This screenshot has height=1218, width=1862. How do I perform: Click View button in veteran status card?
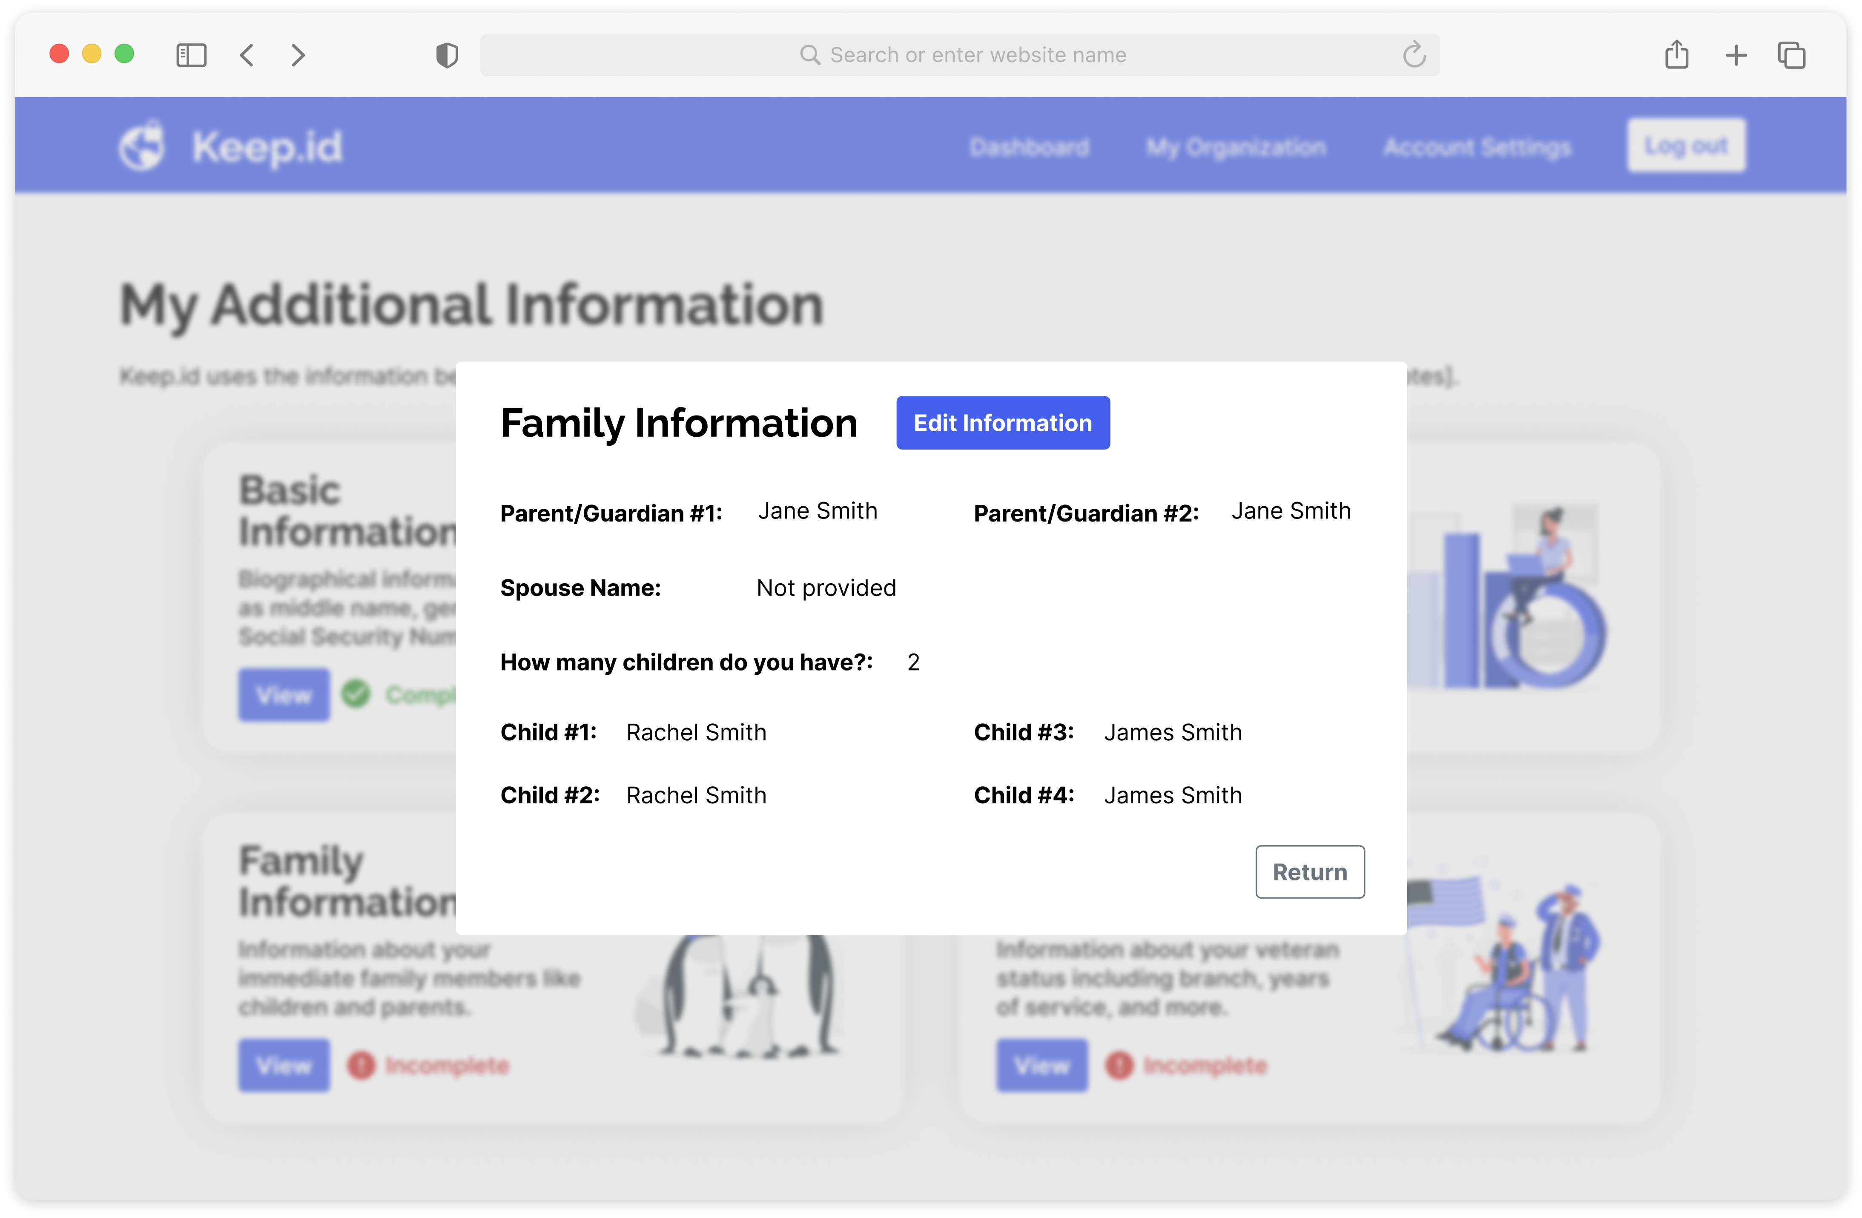tap(1041, 1065)
